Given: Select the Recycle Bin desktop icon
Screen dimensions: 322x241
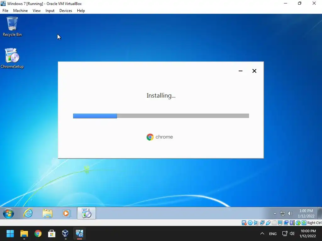Looking at the screenshot, I should 12,26.
